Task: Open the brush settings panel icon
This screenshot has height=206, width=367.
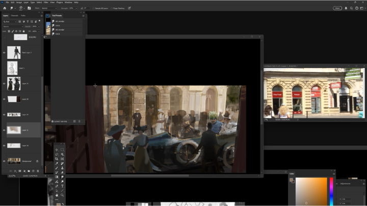Action: tap(29, 8)
